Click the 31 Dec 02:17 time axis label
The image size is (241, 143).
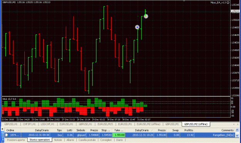click(x=144, y=119)
